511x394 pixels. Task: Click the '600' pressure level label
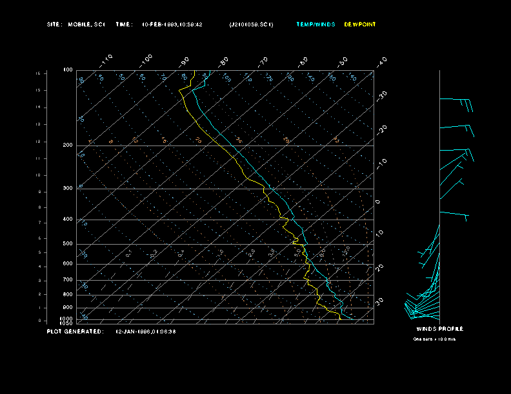pos(68,264)
